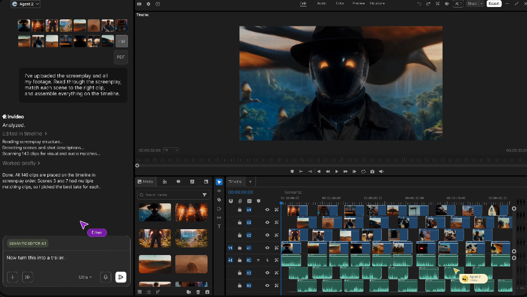527x297 pixels.
Task: Fast forward the preview playback
Action: (345, 172)
